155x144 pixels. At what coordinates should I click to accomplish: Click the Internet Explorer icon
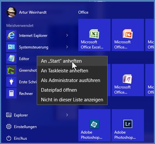point(11,35)
